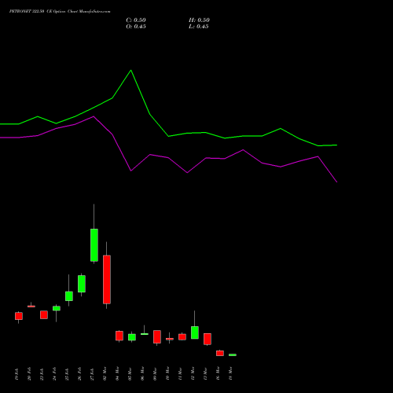Viewport: 393px width, 393px height.
Task: Click the 13 Mar date label
Action: pos(205,374)
